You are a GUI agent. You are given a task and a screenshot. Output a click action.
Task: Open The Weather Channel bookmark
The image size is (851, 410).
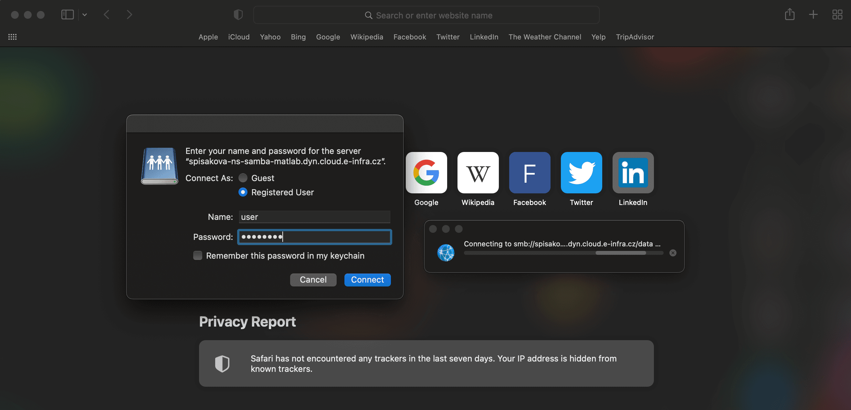[x=544, y=37]
